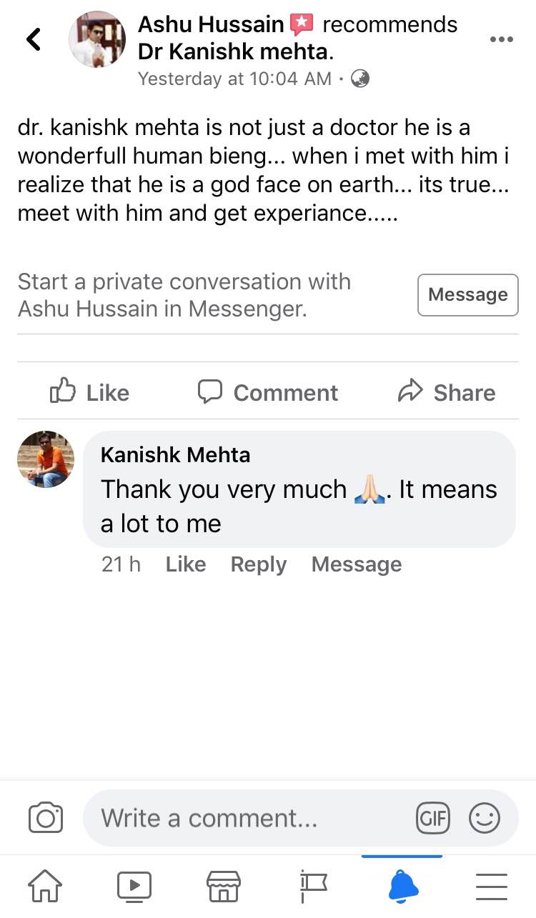Open the three-dots post options menu
Screen dimensions: 536x918
[x=501, y=40]
